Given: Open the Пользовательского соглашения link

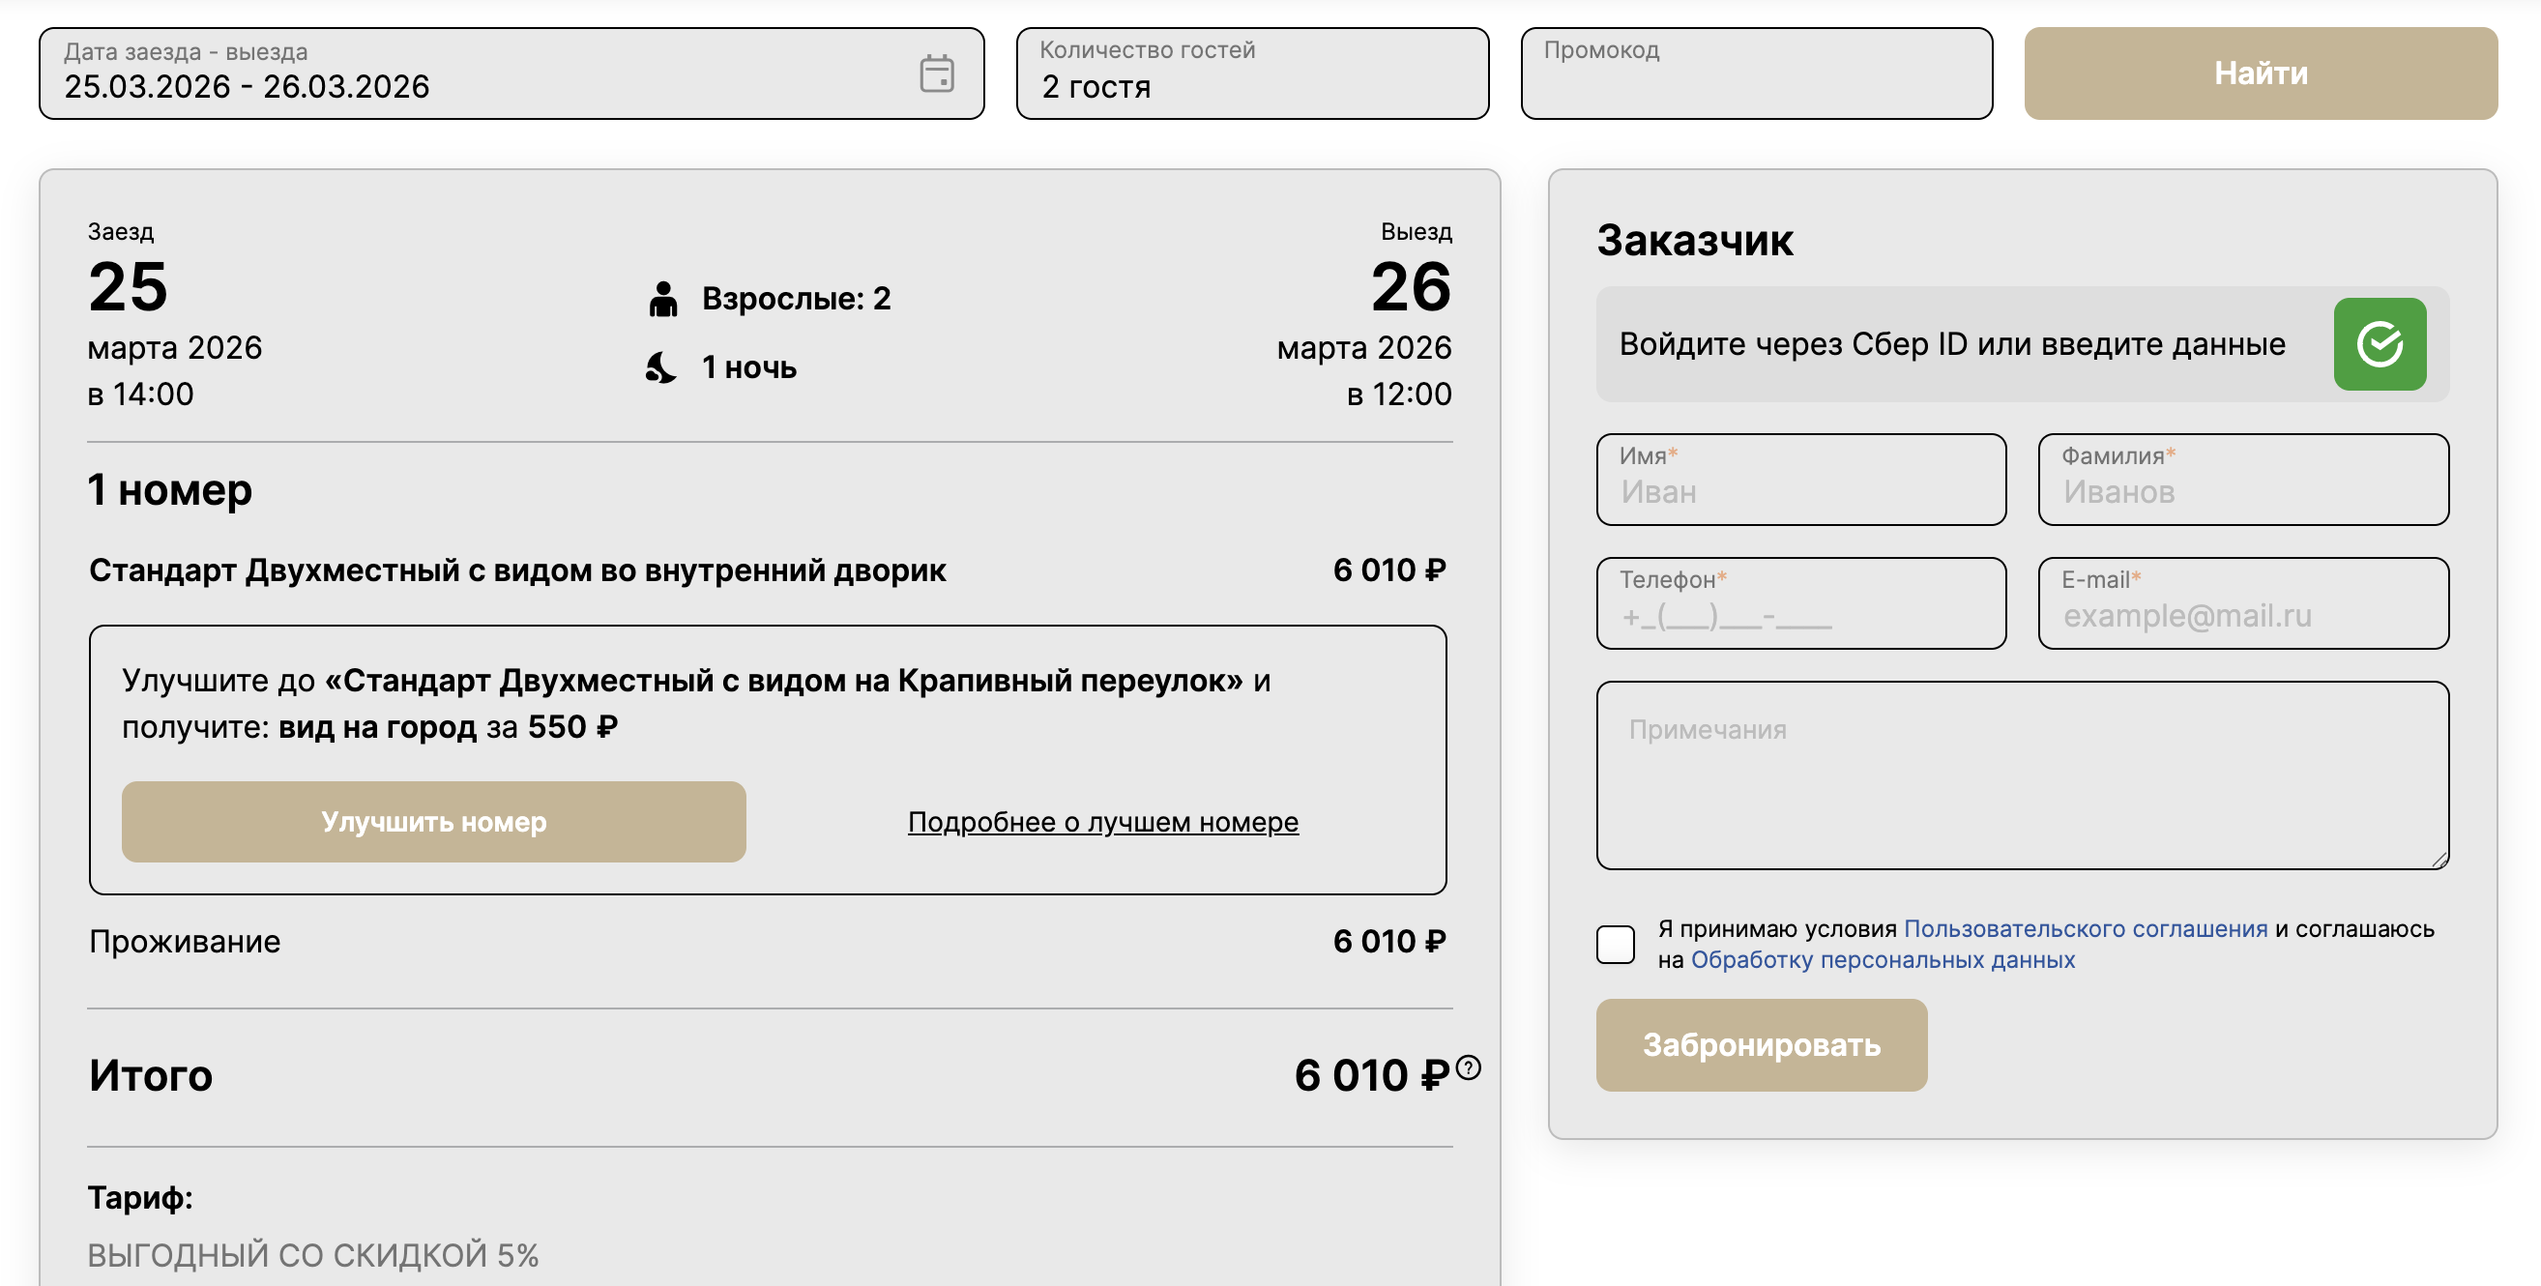Looking at the screenshot, I should point(2085,928).
